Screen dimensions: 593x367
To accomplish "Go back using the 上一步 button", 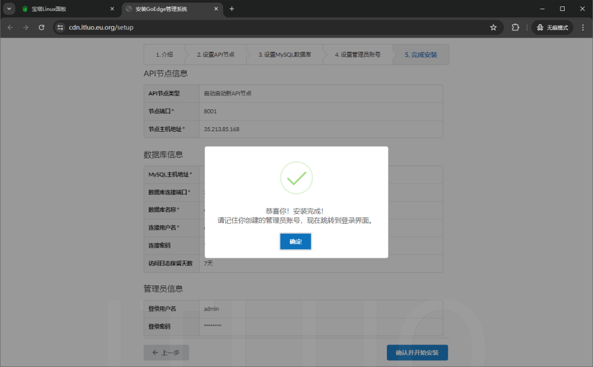I will pos(166,353).
